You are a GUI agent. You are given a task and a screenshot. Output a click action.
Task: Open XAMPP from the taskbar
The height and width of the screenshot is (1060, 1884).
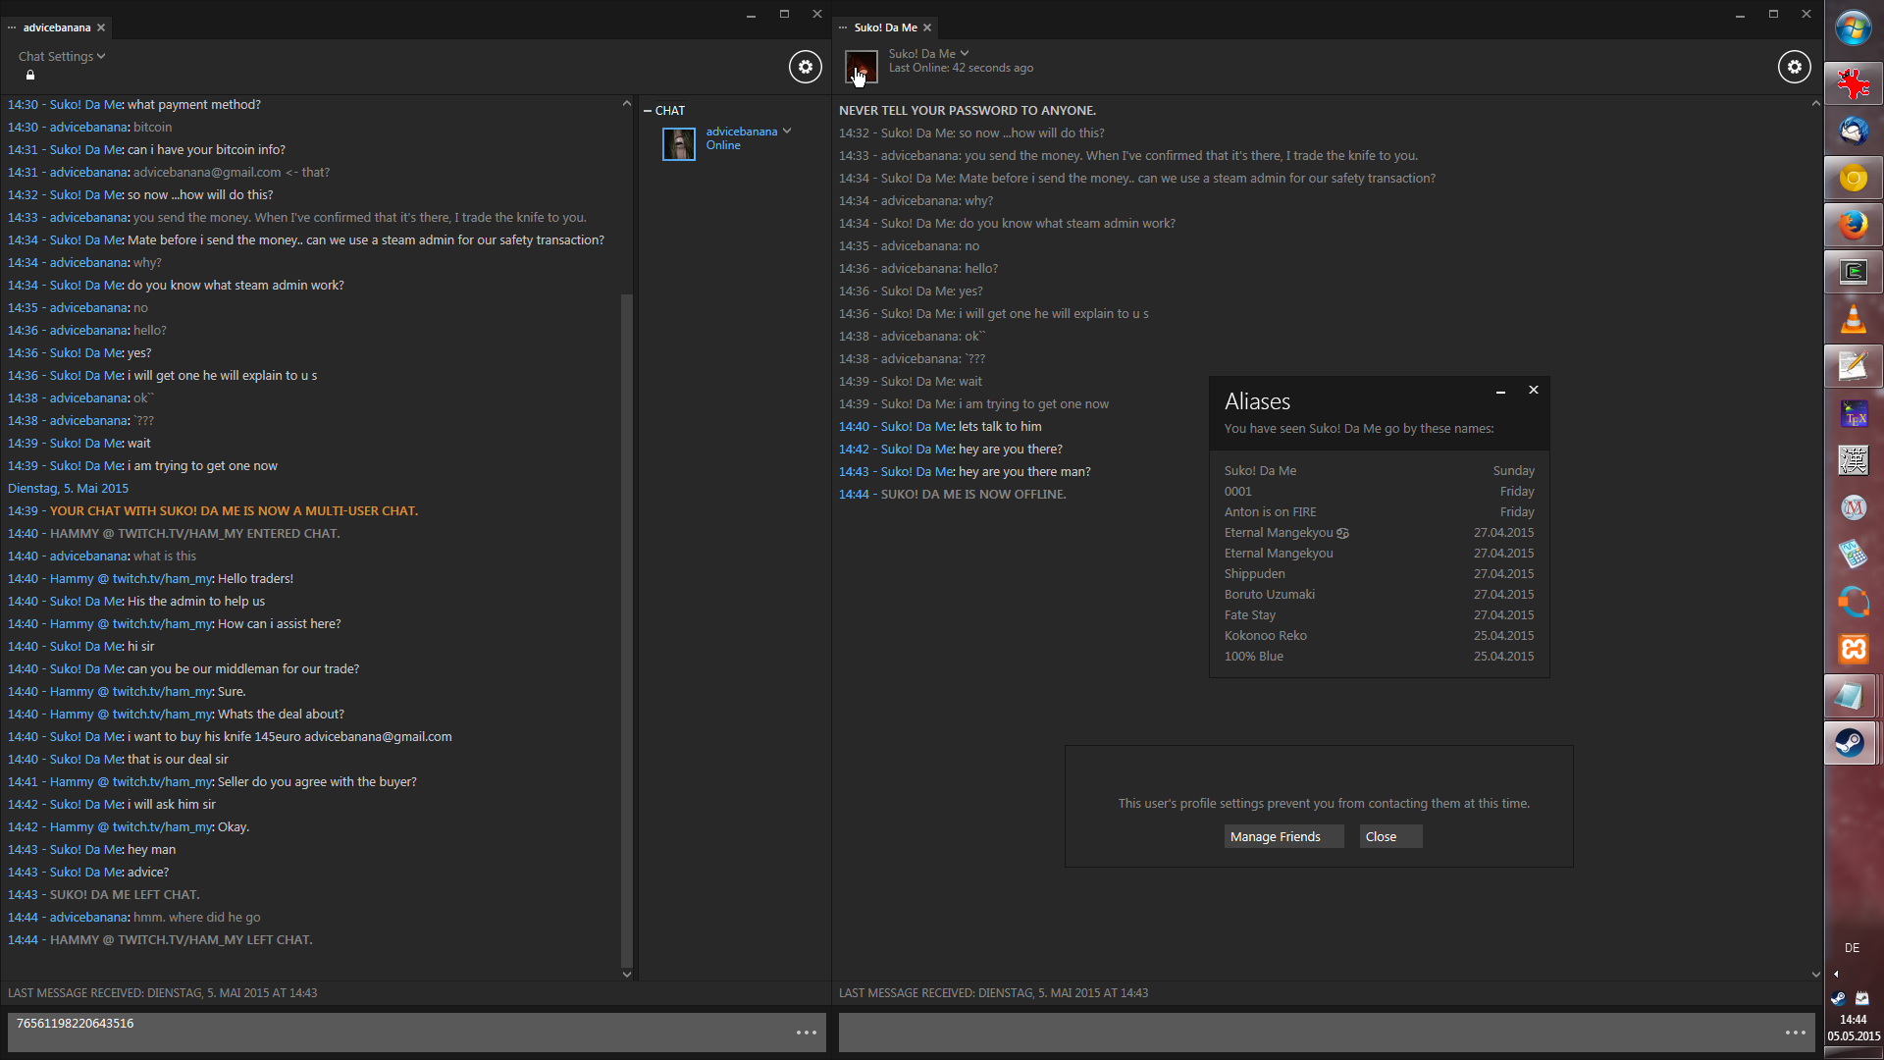point(1853,649)
